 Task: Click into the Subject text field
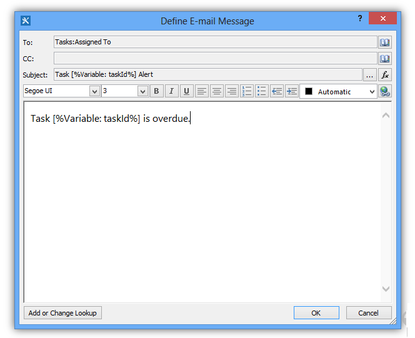click(207, 75)
